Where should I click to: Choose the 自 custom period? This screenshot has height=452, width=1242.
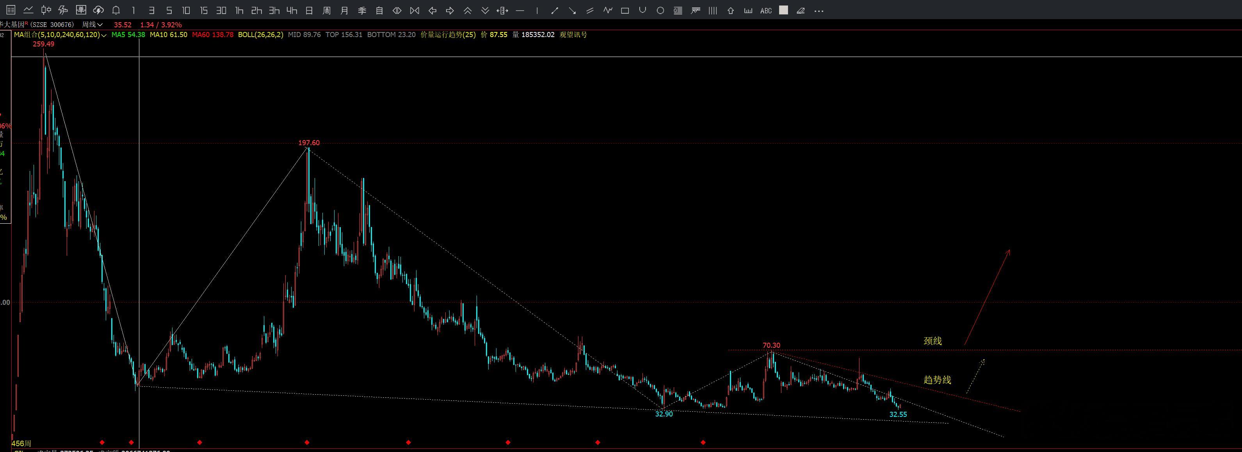click(379, 10)
